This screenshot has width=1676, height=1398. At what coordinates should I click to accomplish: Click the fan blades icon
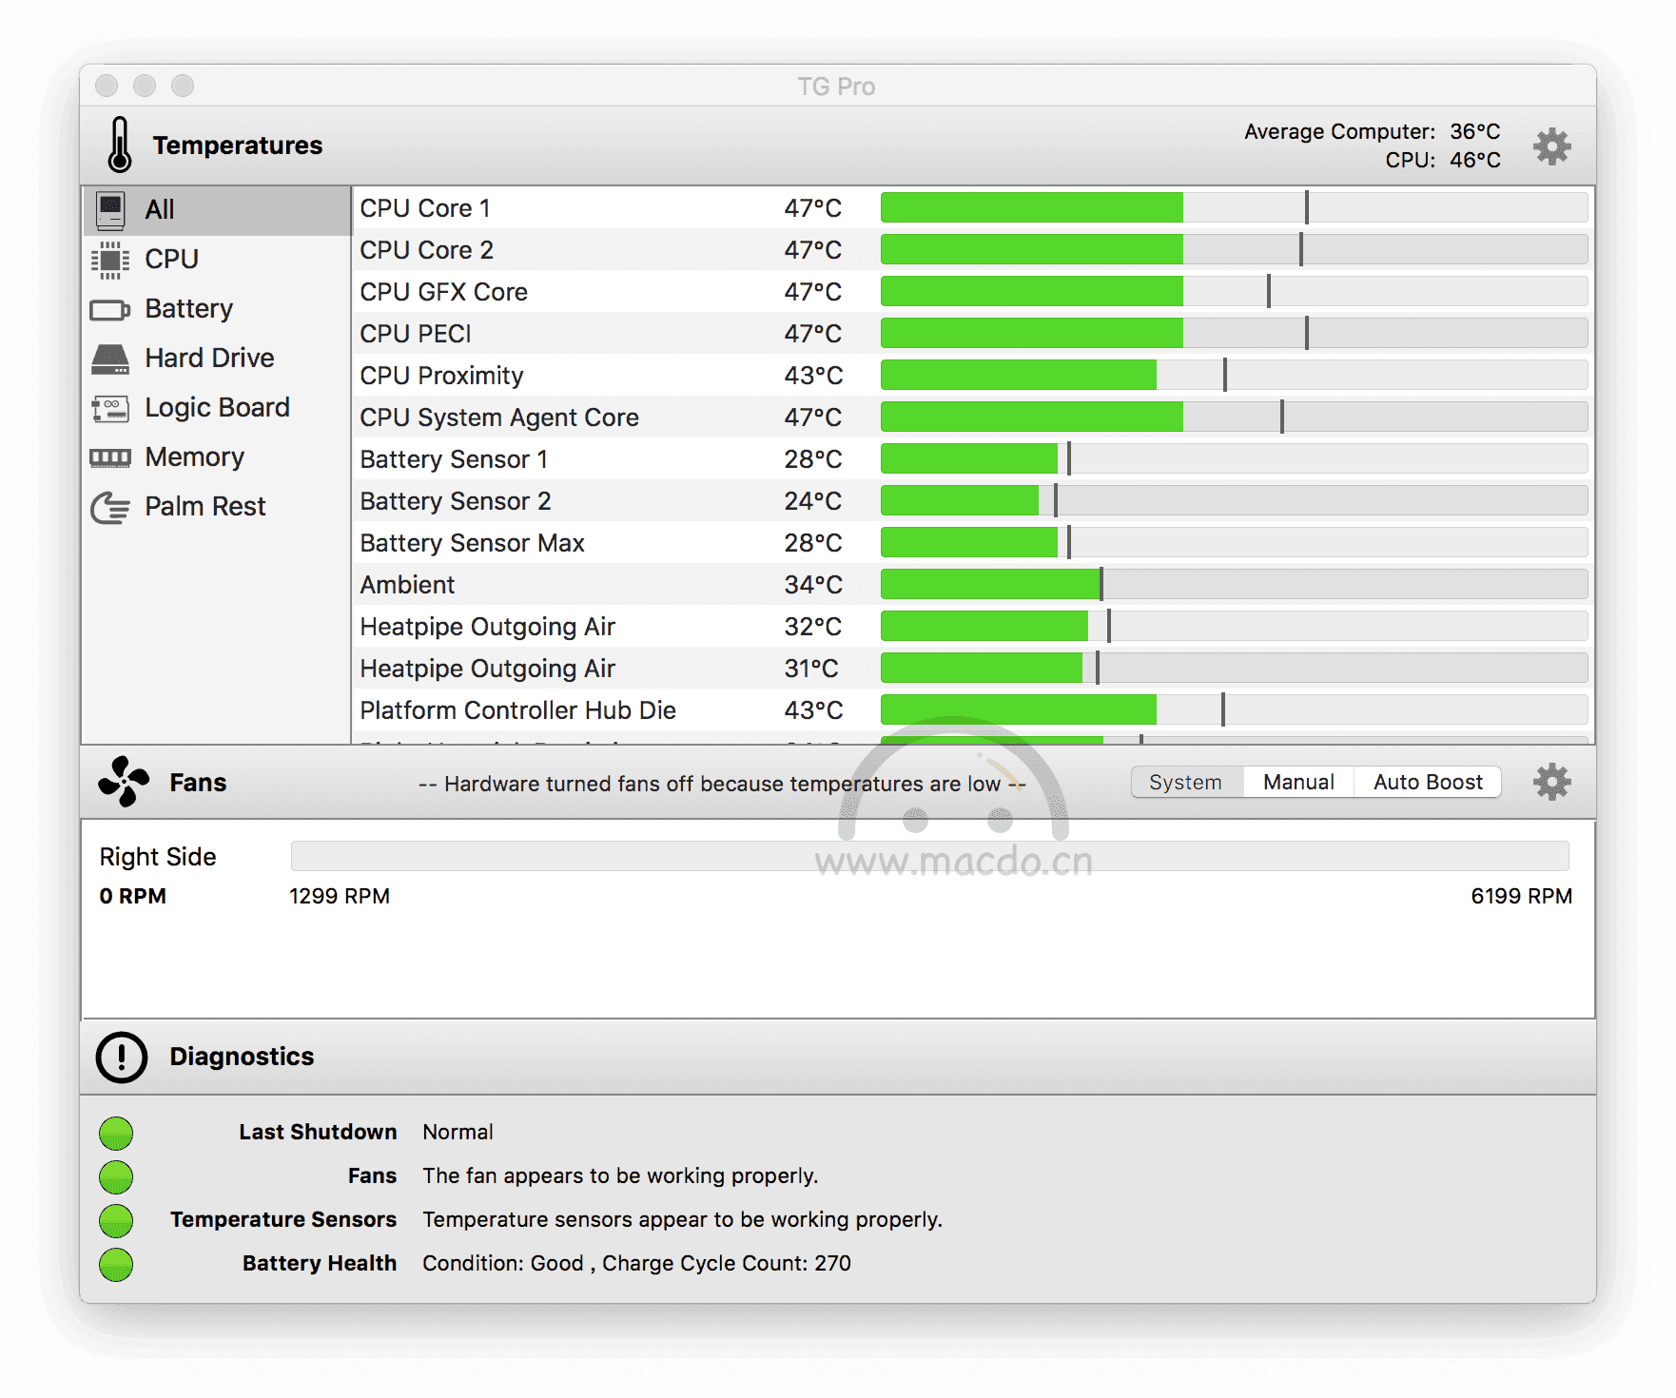pos(124,782)
